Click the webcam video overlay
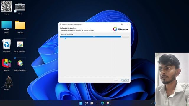This screenshot has height=106, width=189. [x=172, y=79]
